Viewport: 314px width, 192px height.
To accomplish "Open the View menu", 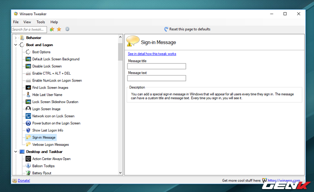I will pyautogui.click(x=27, y=22).
